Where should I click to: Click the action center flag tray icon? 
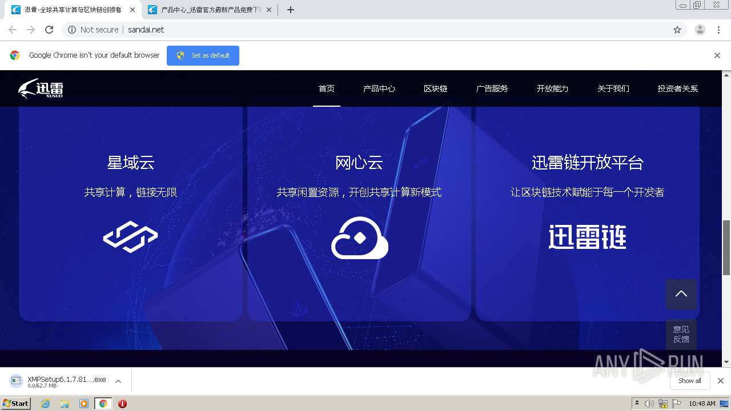[677, 404]
